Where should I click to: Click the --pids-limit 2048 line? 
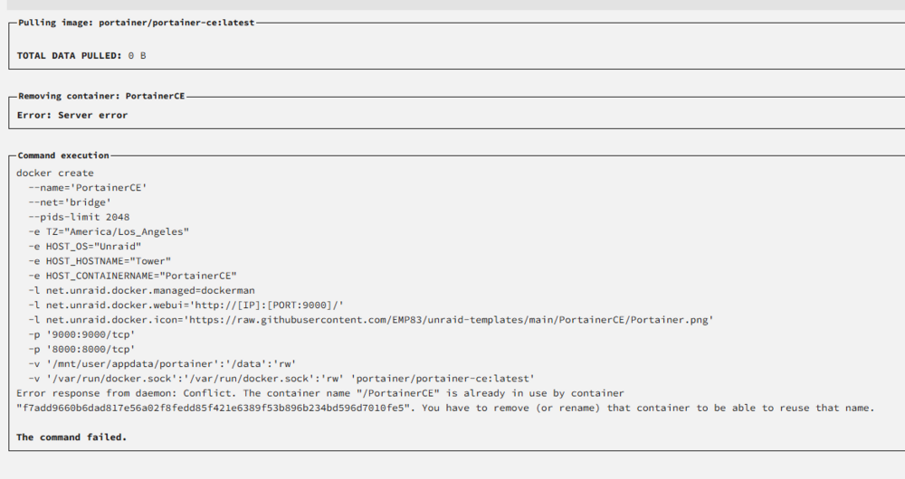point(79,217)
